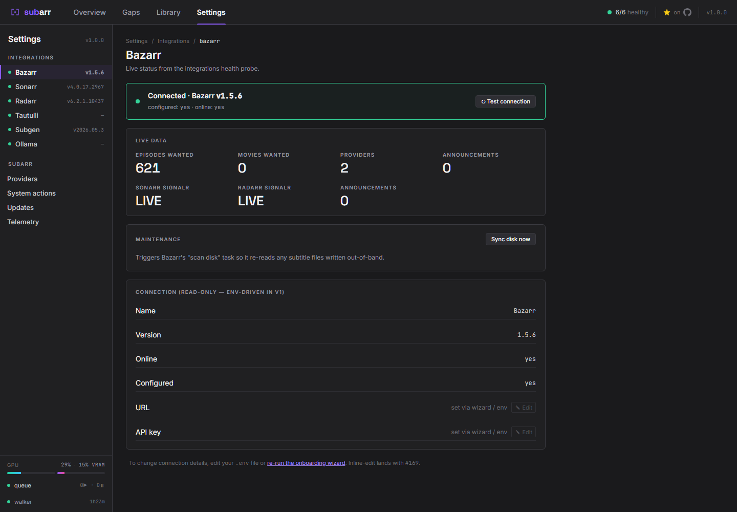Click the subarr logo icon
The image size is (737, 512).
point(15,12)
